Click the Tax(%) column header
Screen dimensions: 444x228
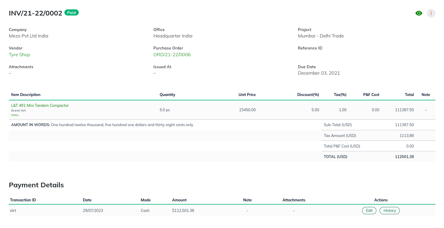coord(340,95)
